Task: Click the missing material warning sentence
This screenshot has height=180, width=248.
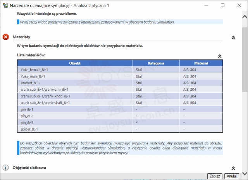Action: (x=80, y=46)
